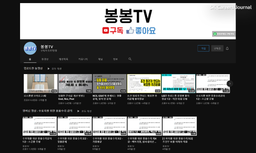The image size is (256, 153).
Task: Open thumbnail 조건 정리가 안되는 복잡한 추리문제
Action: [144, 84]
